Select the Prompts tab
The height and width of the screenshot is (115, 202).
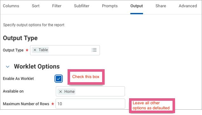[x=110, y=6]
